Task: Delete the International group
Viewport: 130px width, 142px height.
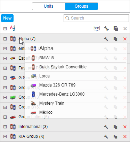Action: point(125,127)
